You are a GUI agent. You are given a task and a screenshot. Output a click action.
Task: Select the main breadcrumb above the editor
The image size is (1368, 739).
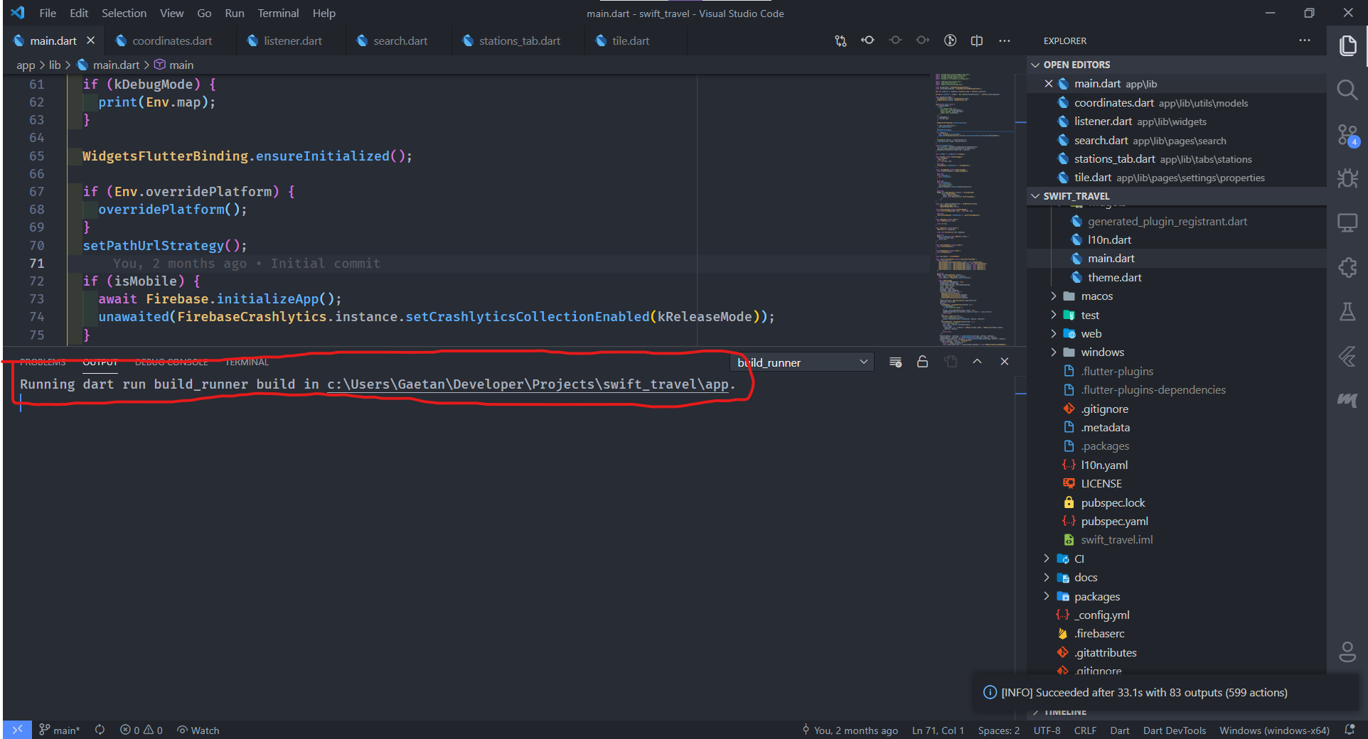181,65
